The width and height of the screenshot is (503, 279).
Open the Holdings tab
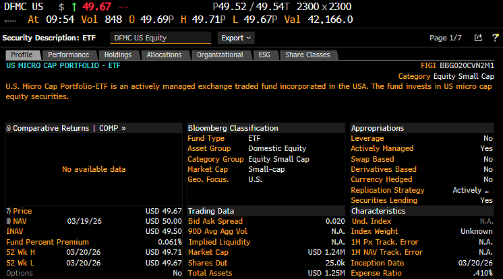coord(117,55)
